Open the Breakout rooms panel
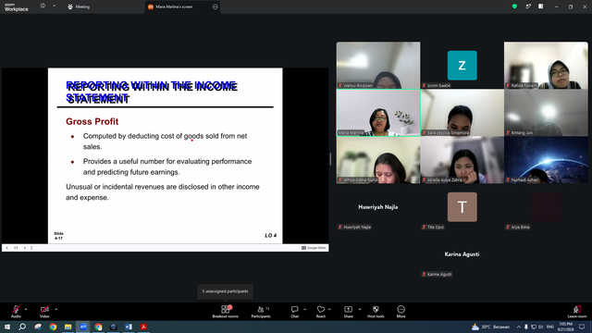592x333 pixels. [x=226, y=312]
